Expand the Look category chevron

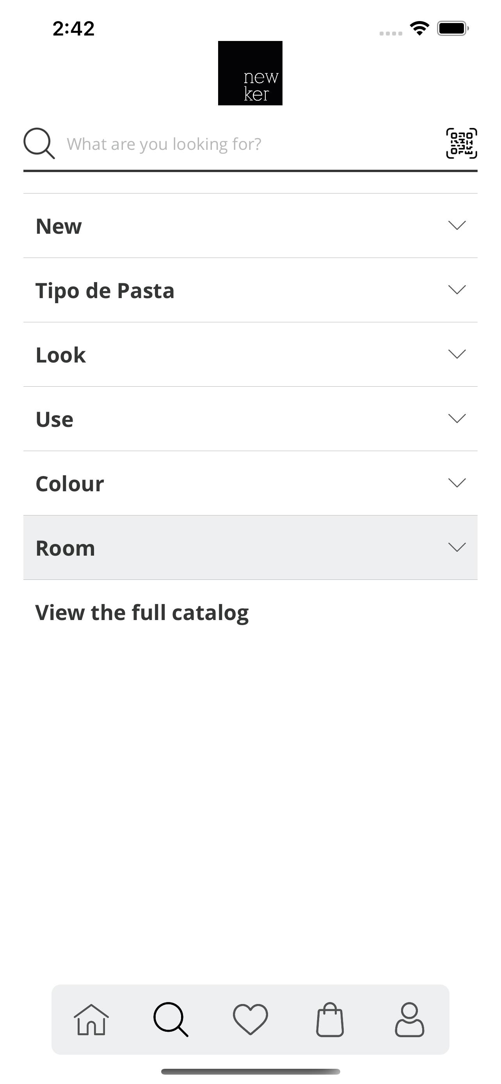tap(457, 354)
